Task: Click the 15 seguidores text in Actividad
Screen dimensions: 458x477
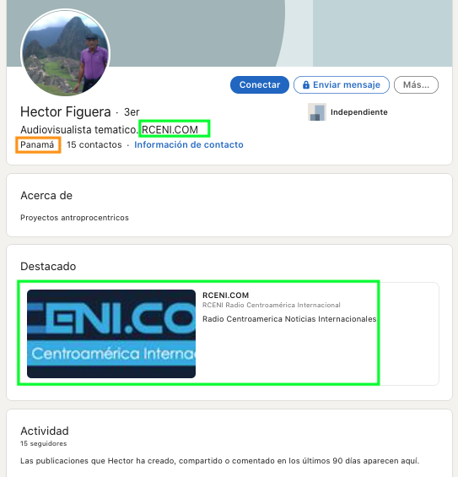Action: tap(44, 443)
